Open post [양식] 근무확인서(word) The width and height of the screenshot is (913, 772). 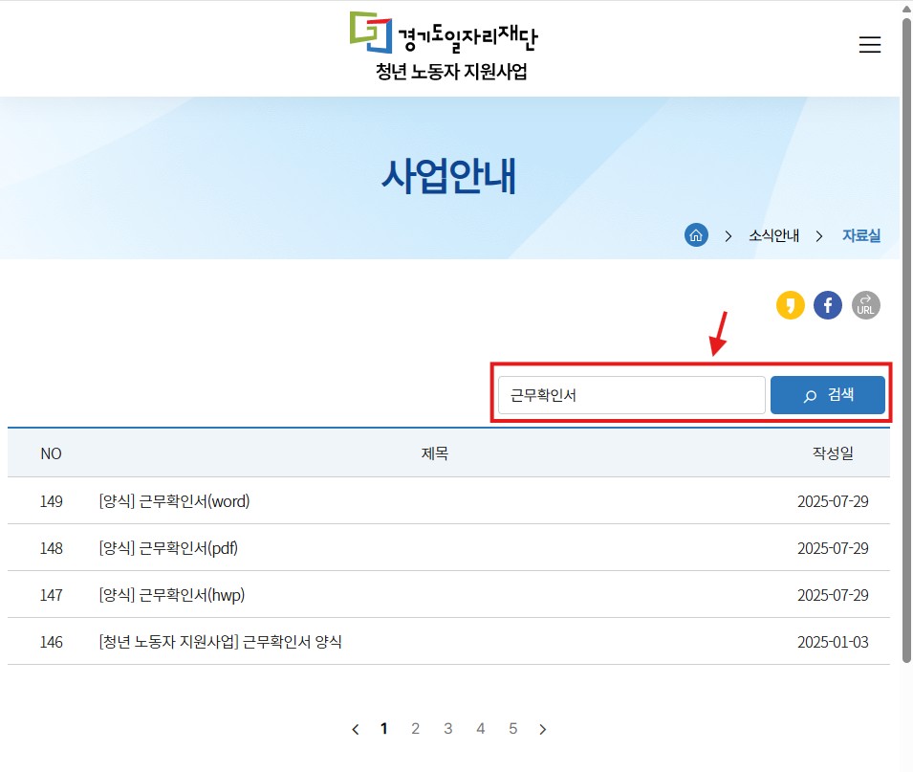pos(174,501)
